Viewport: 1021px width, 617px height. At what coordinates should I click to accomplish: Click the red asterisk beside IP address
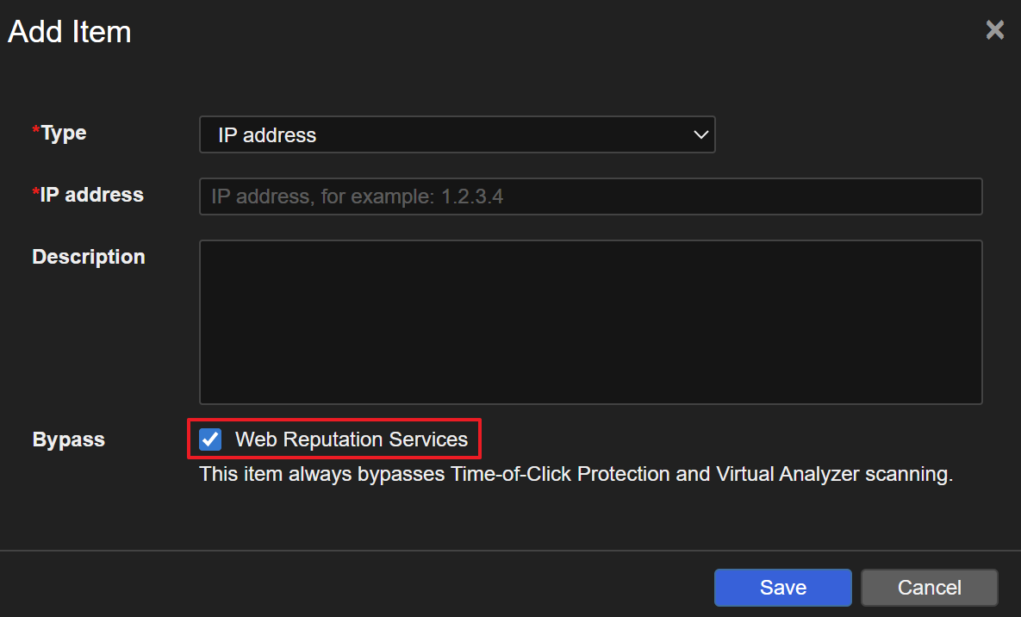36,193
